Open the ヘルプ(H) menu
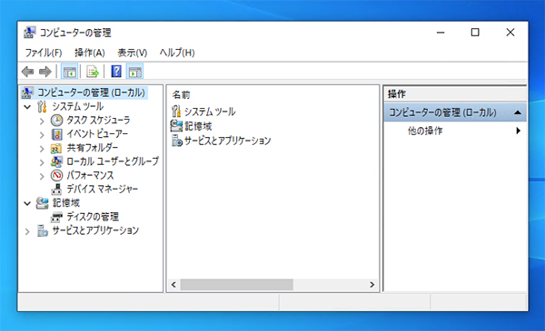 point(177,53)
